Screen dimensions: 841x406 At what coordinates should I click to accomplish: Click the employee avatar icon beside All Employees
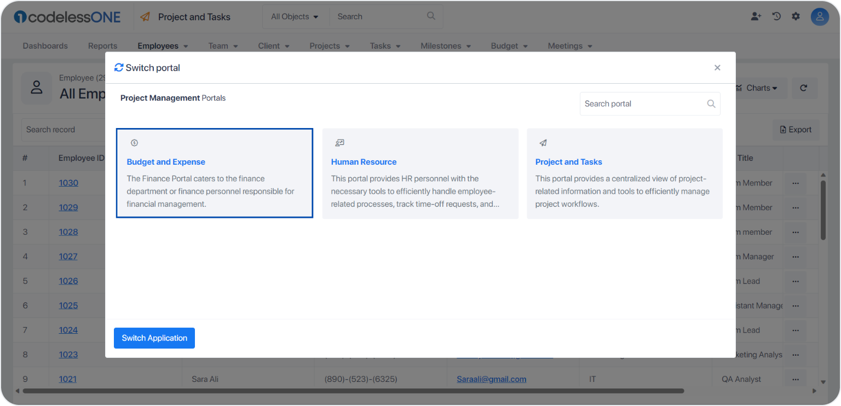pos(37,88)
